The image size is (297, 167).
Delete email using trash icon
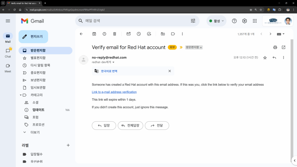115,34
